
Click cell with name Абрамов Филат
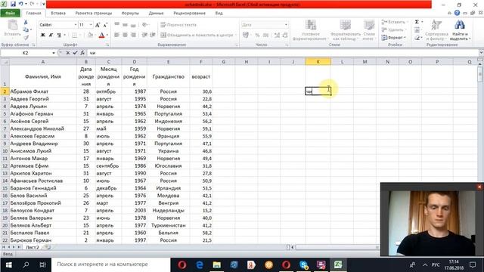coord(43,91)
